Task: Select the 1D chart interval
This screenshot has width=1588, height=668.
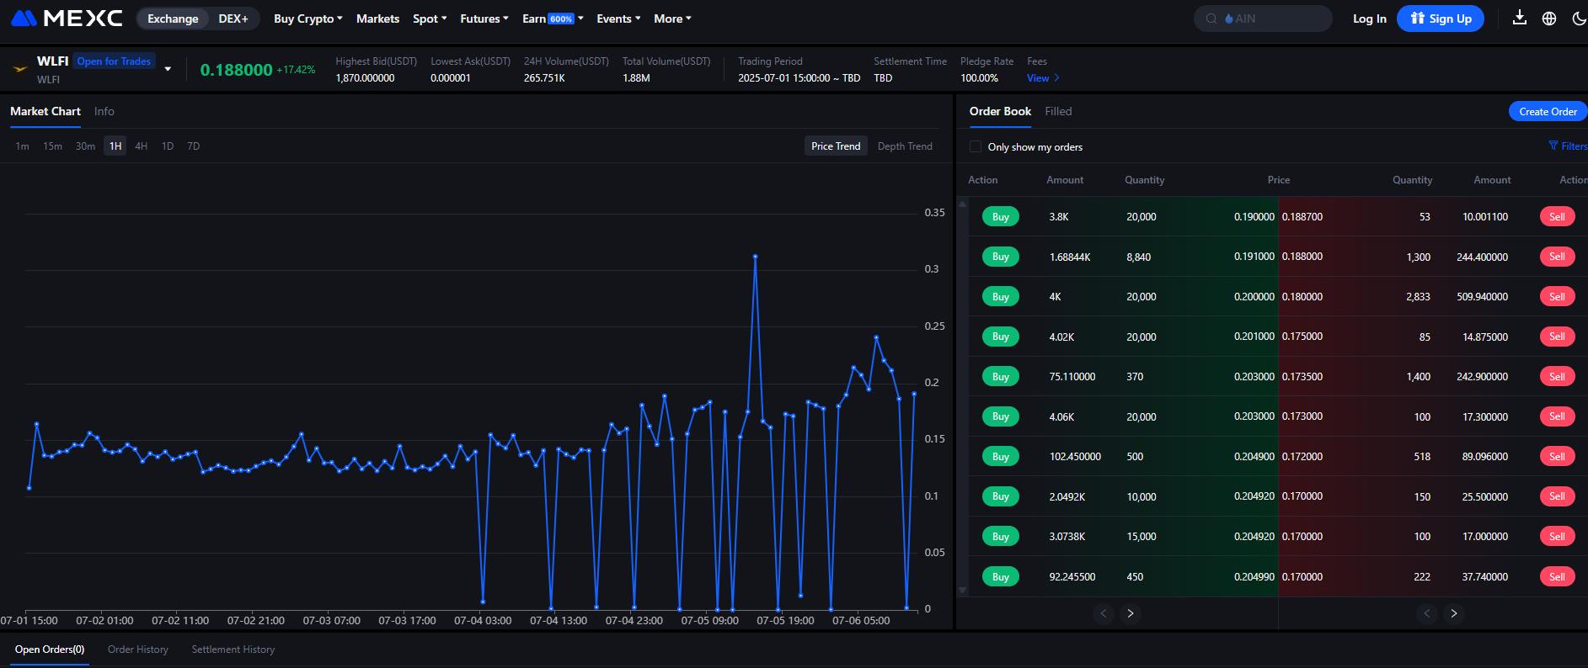Action: coord(168,146)
